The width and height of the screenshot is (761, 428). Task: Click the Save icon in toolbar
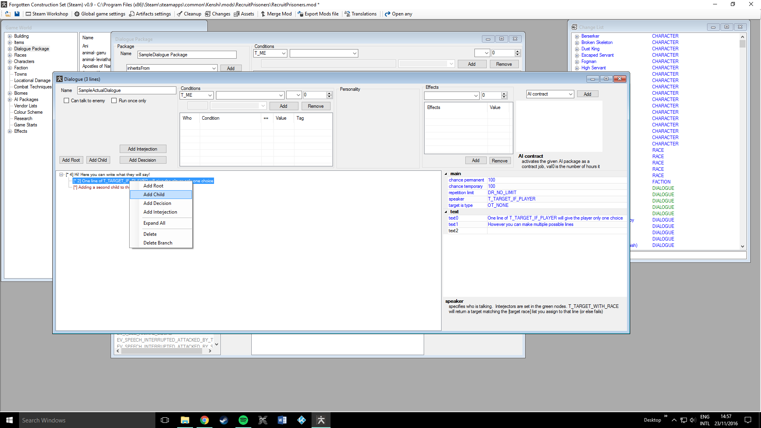coord(17,14)
